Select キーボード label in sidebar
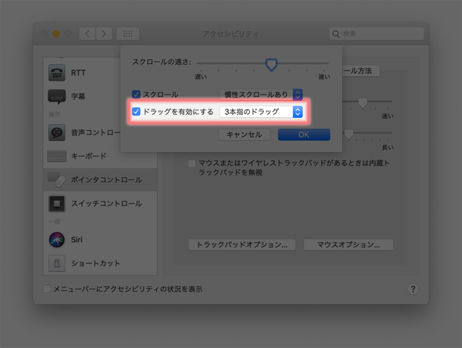 coord(89,156)
